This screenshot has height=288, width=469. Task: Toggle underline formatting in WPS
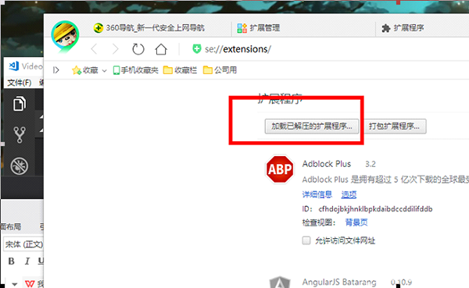click(41, 261)
